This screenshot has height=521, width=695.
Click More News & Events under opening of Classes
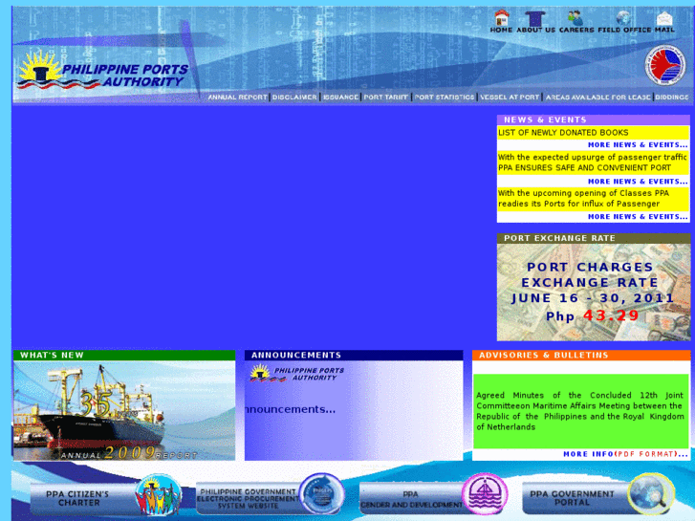point(638,217)
